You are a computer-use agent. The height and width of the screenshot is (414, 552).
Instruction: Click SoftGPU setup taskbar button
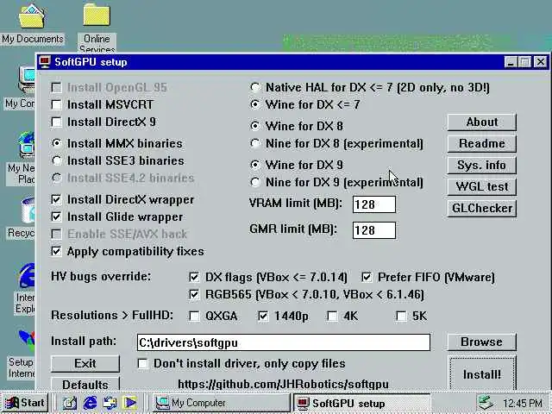[362, 403]
